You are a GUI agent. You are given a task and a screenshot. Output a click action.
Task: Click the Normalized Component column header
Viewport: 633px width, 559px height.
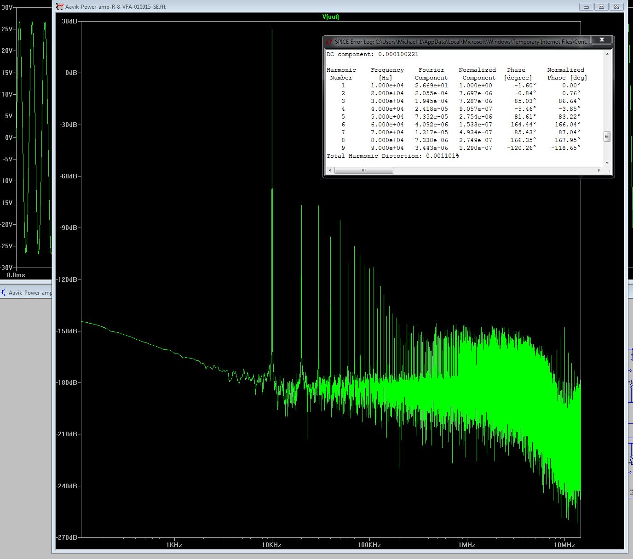478,74
